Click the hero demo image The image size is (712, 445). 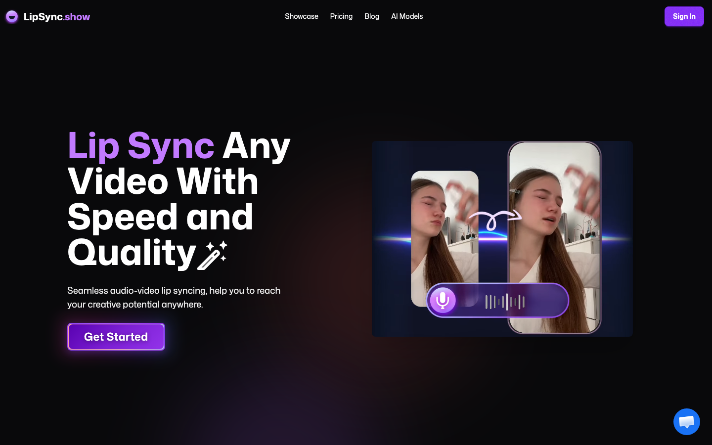(x=502, y=238)
